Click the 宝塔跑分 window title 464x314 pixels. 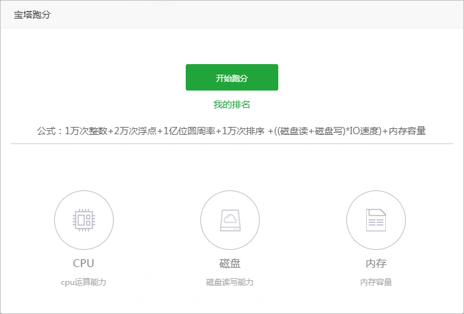click(x=32, y=15)
